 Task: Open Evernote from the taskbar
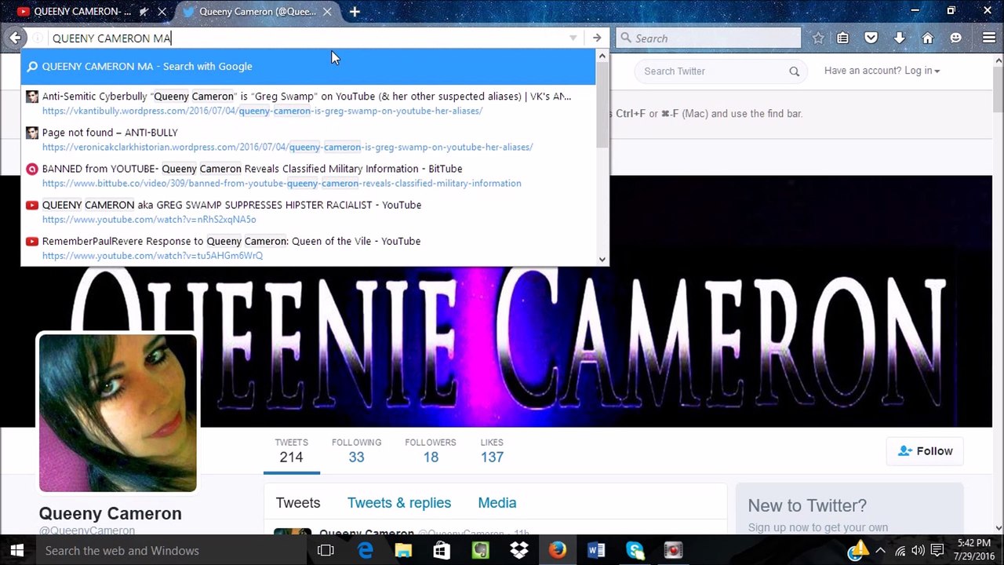pos(480,551)
